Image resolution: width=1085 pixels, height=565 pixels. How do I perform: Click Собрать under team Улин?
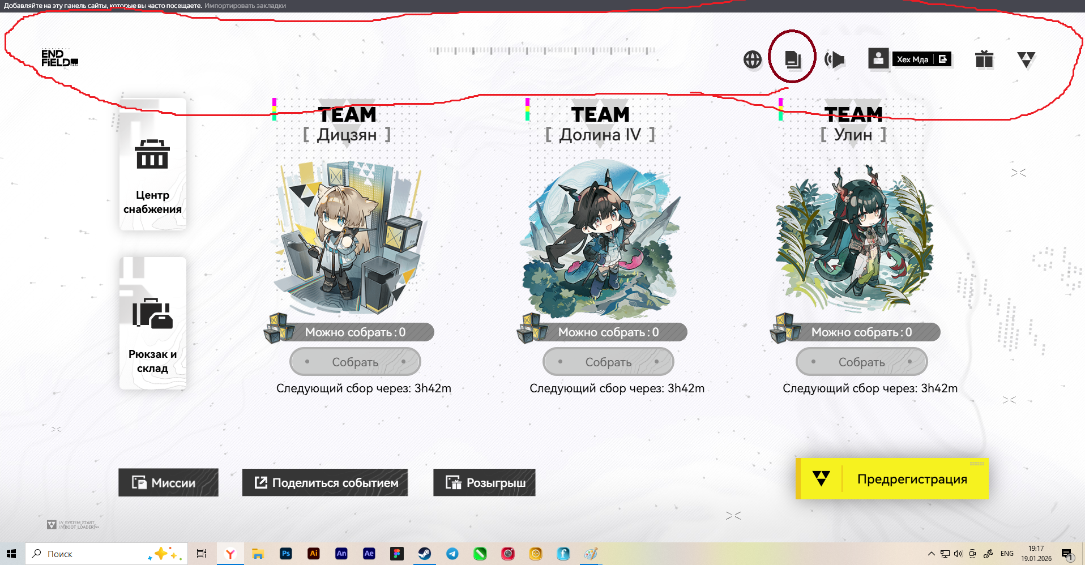(x=861, y=362)
